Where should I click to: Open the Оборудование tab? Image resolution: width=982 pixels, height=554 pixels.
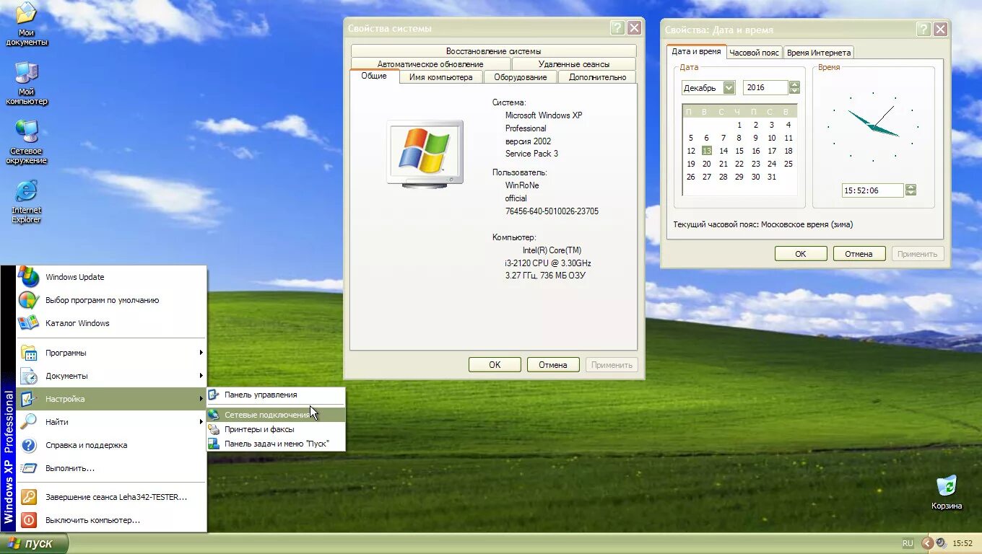point(520,77)
